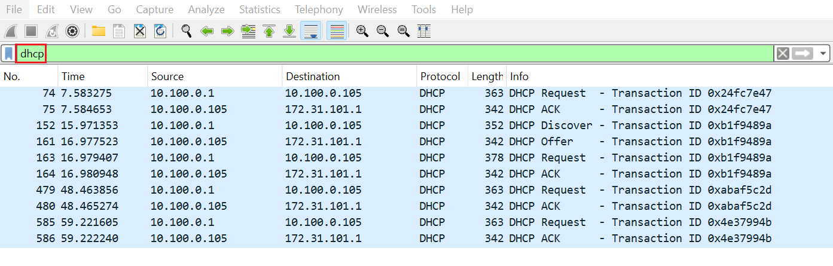The image size is (833, 266).
Task: Sort packets by the Protocol column
Action: coord(440,77)
